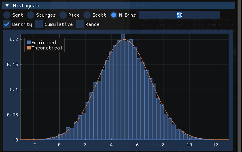
Task: Uncheck the Density checkbox
Action: tap(7, 24)
